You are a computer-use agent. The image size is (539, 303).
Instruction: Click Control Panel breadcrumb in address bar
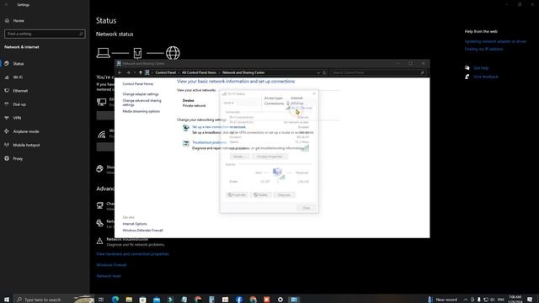(165, 72)
